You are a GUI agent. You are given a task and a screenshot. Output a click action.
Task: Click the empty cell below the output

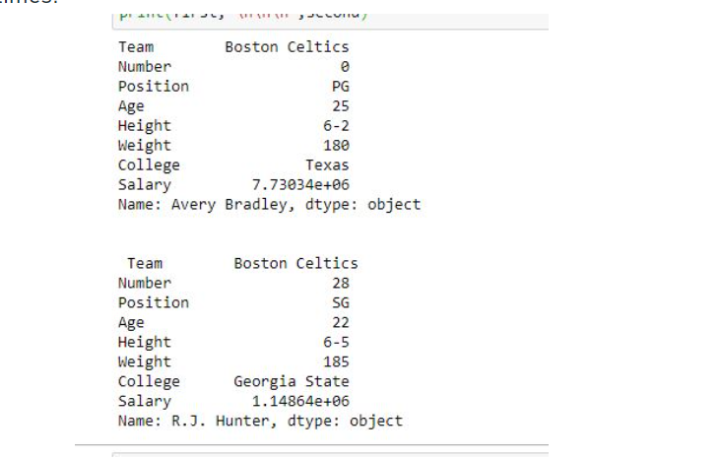330,455
